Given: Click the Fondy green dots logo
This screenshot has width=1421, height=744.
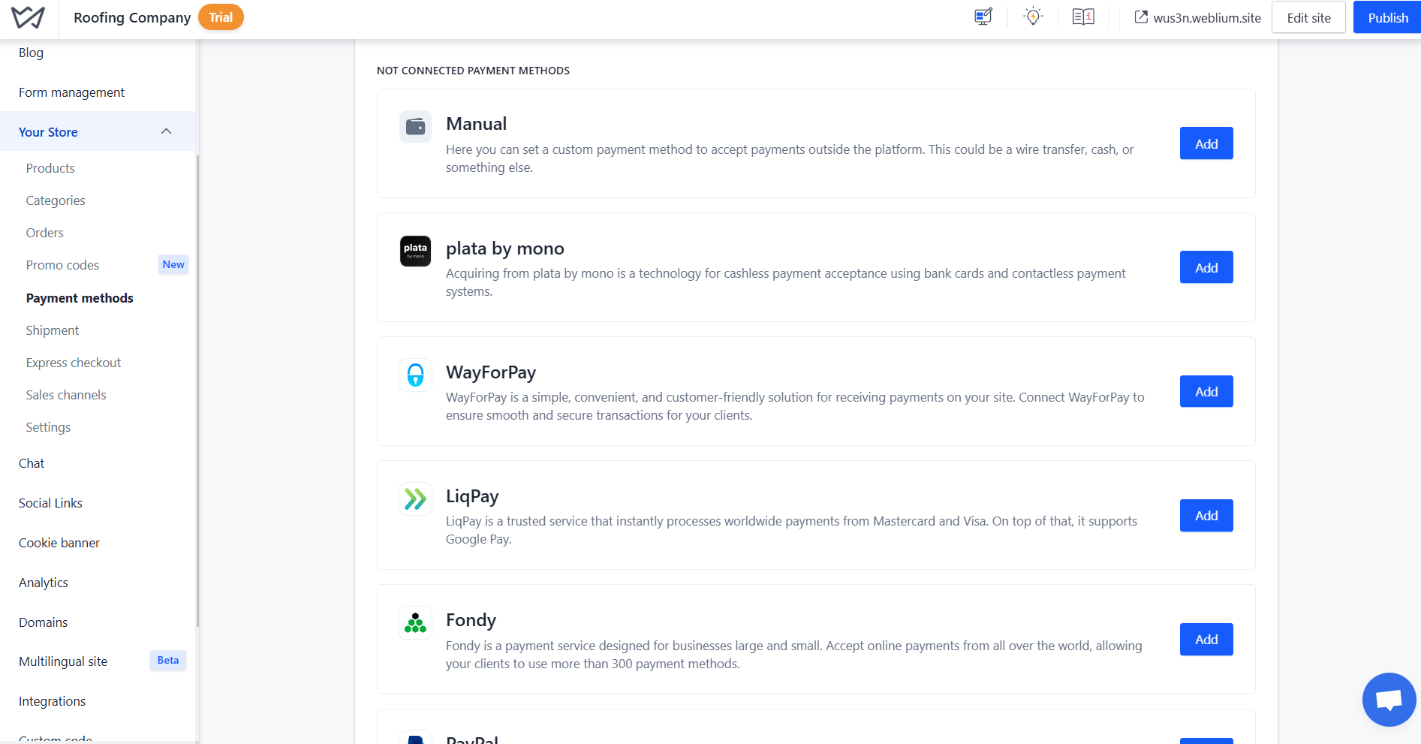Looking at the screenshot, I should [415, 622].
